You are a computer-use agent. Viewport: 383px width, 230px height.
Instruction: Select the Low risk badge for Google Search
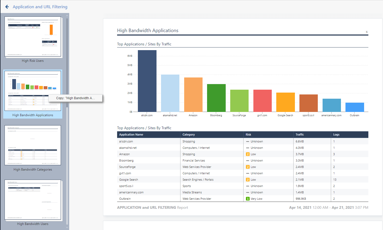(x=248, y=180)
